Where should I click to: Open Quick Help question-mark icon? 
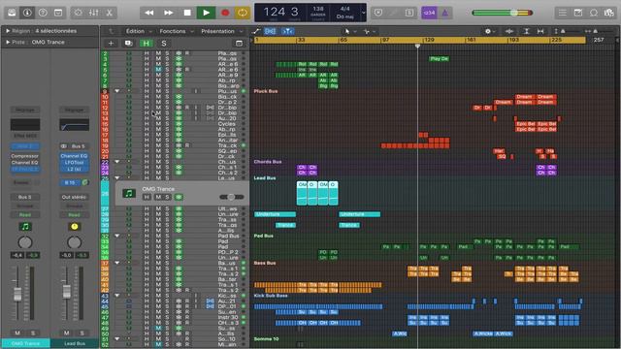click(43, 13)
